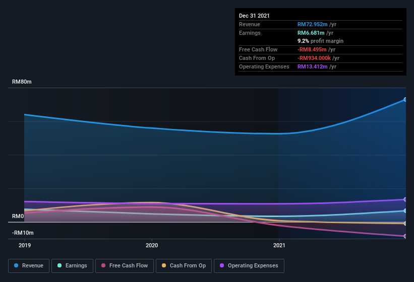Click the 2019 x-axis label
The width and height of the screenshot is (414, 282).
point(25,245)
